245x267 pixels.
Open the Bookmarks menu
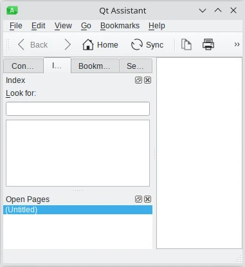pos(120,26)
